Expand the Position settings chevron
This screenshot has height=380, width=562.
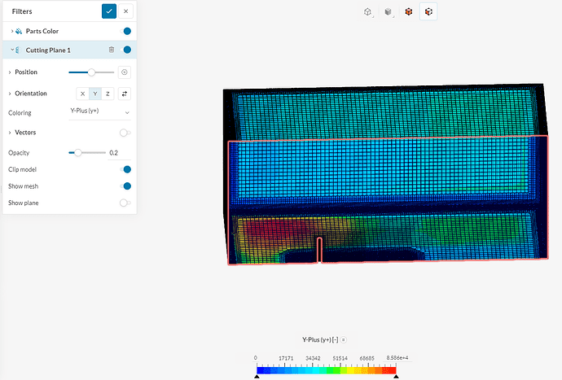[10, 72]
